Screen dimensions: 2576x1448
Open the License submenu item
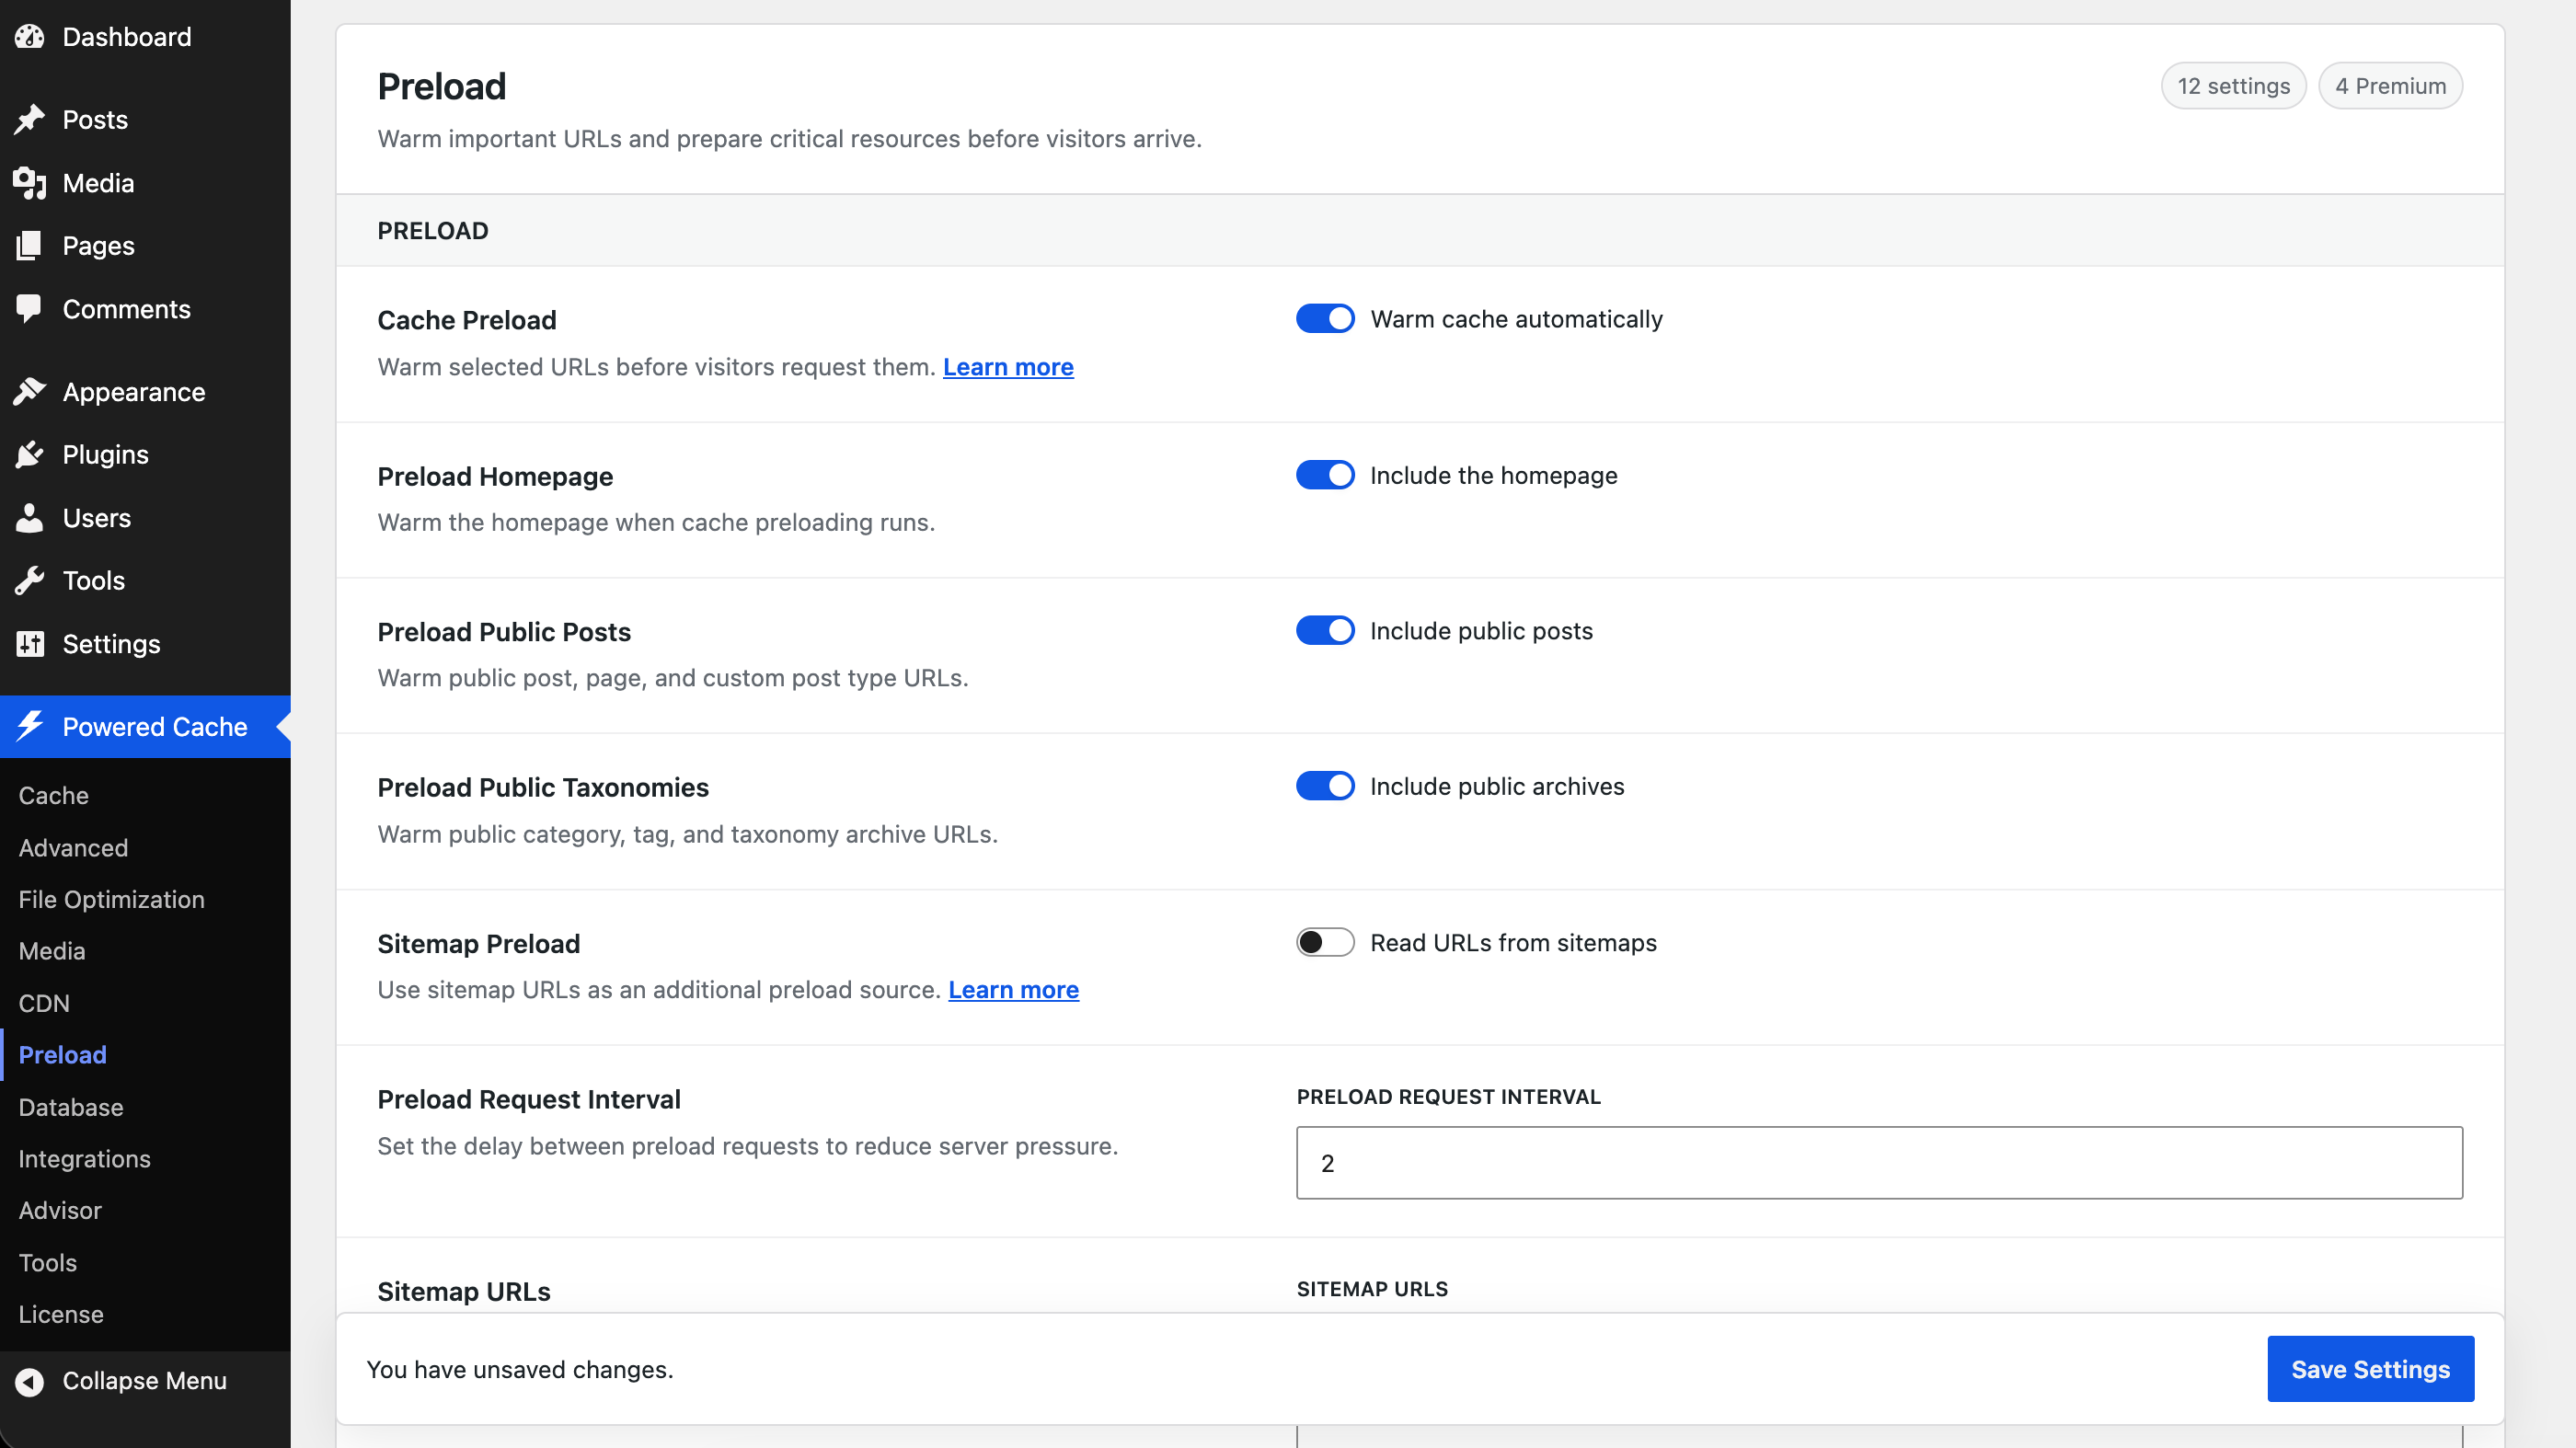pos(61,1315)
